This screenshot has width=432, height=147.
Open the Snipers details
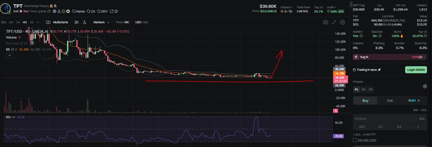tap(286, 7)
